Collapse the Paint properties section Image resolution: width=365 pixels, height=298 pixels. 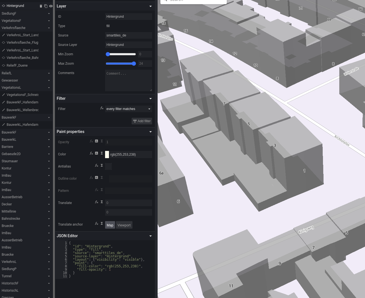150,132
